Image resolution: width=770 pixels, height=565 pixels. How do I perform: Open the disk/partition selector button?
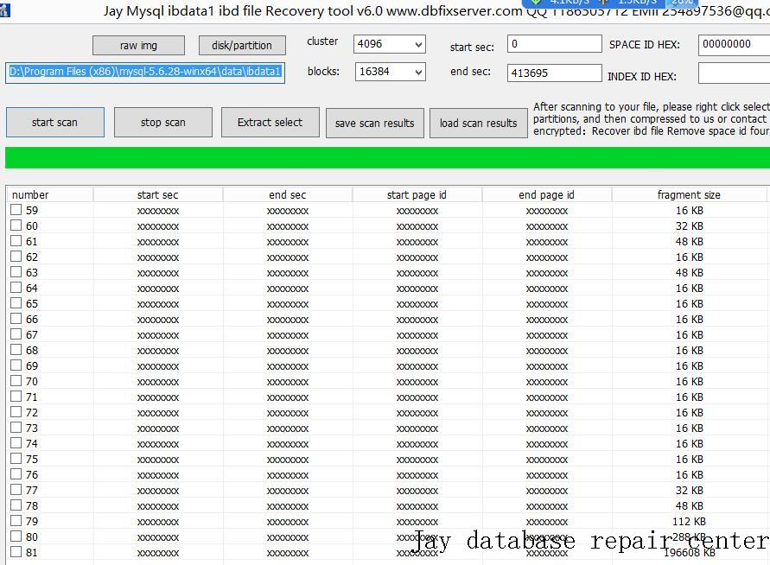pyautogui.click(x=242, y=46)
